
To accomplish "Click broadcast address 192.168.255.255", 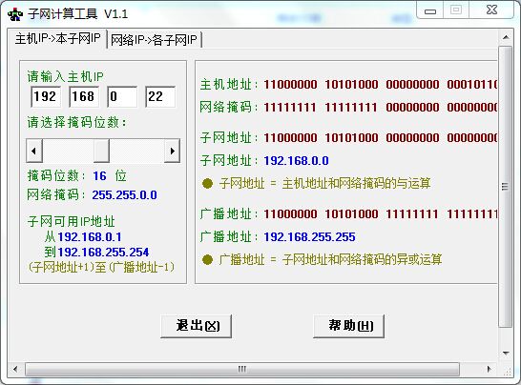I will [310, 237].
